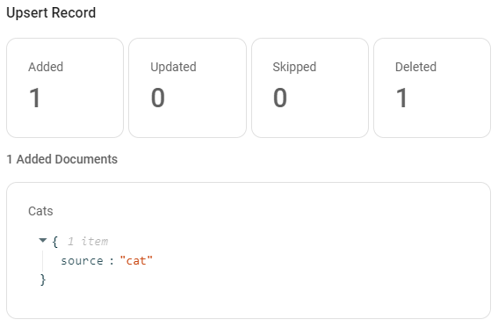Open the Skipped count card
Image resolution: width=498 pixels, height=327 pixels.
click(x=310, y=88)
